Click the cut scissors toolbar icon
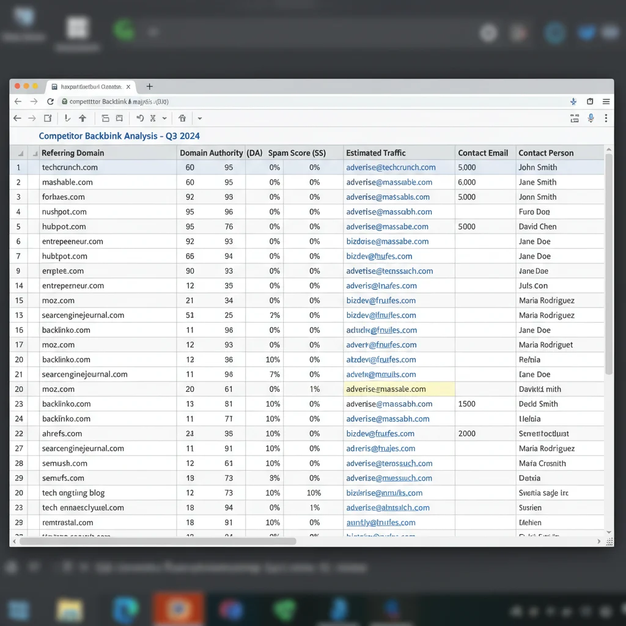The image size is (626, 626). (x=152, y=118)
